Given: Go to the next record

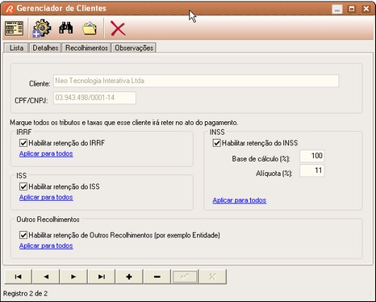Looking at the screenshot, I should (73, 276).
